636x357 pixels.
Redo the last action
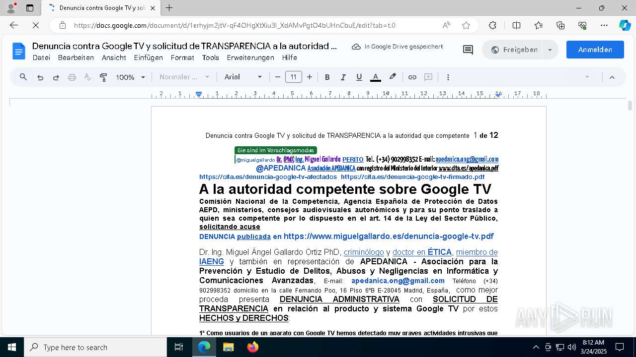coord(56,77)
